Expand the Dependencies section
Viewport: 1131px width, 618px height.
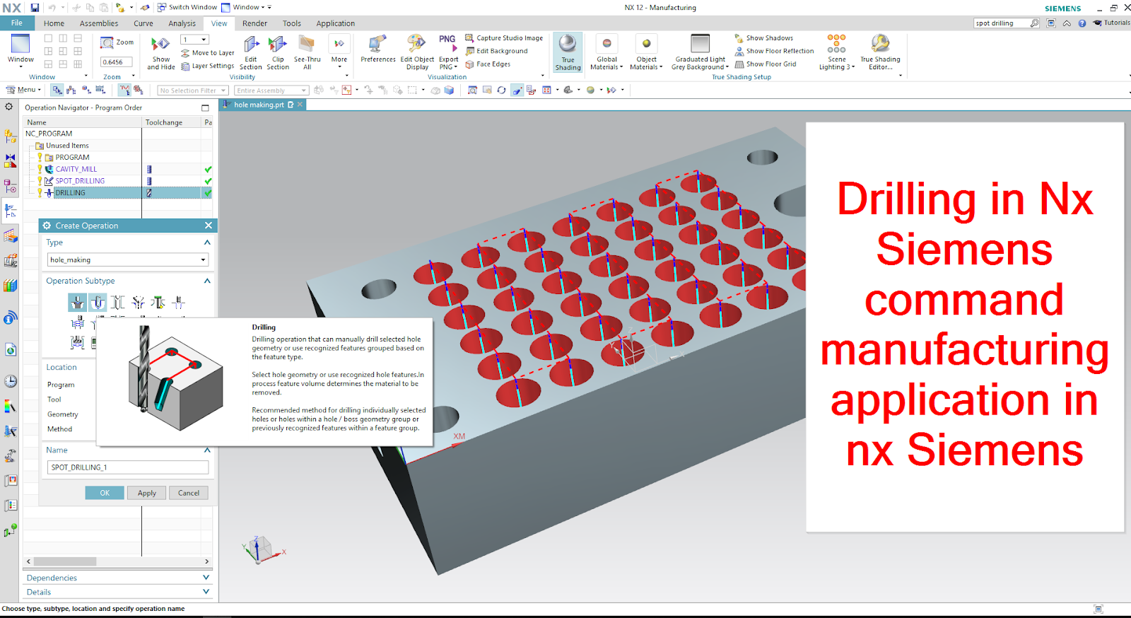(x=206, y=578)
